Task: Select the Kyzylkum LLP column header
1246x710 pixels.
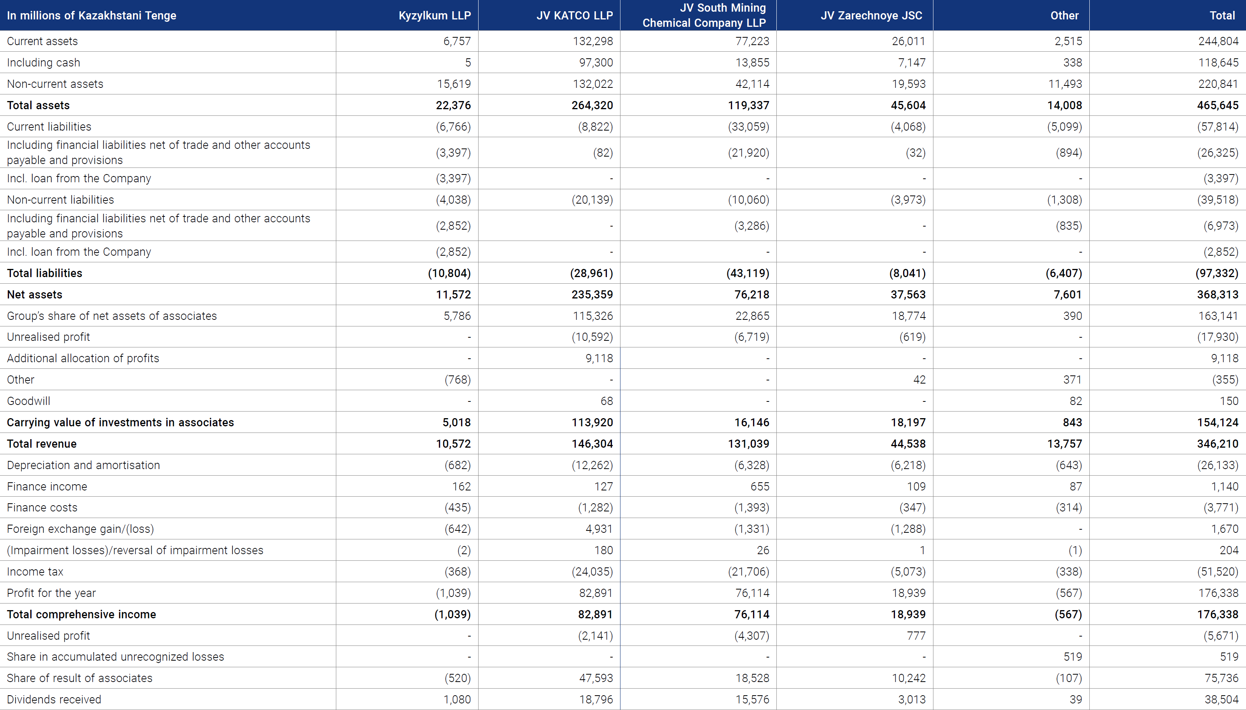Action: [x=435, y=16]
